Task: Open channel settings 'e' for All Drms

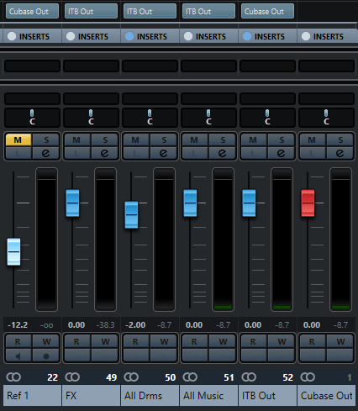Action: click(x=164, y=153)
